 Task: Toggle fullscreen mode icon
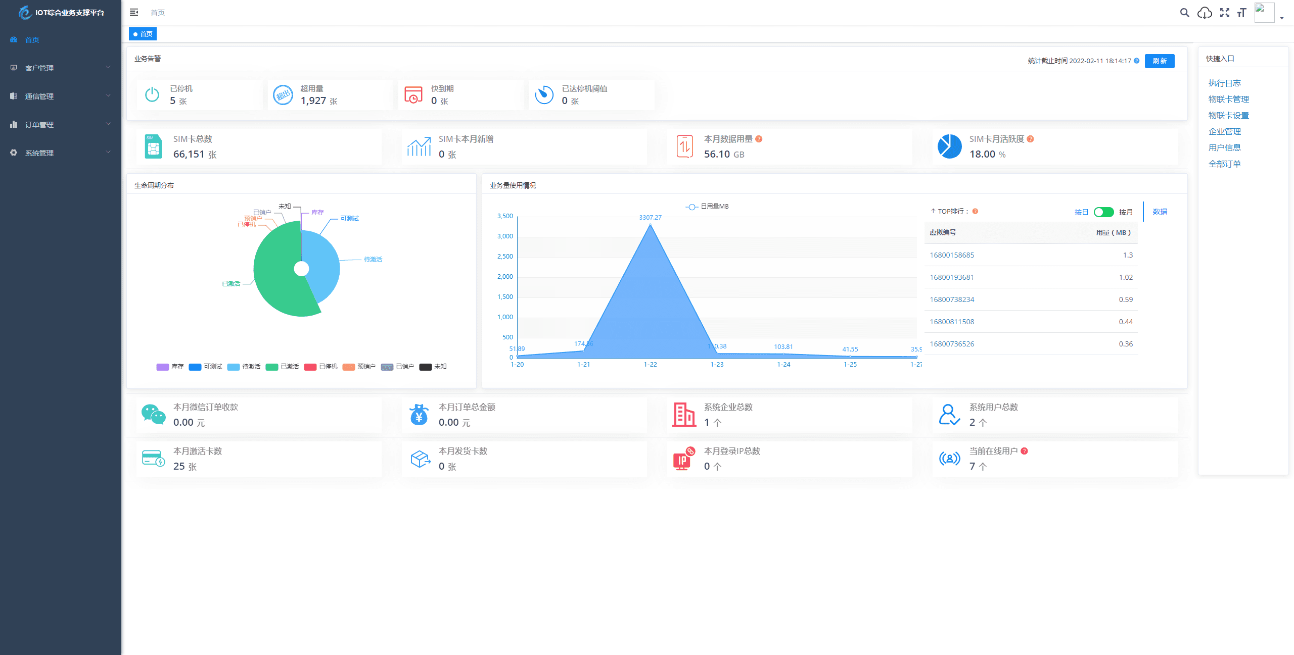point(1224,13)
